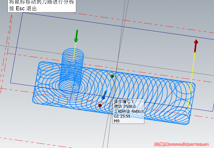Screen dimensions: 214x148
Task: Click the long yellow retract line
Action: pos(191,83)
